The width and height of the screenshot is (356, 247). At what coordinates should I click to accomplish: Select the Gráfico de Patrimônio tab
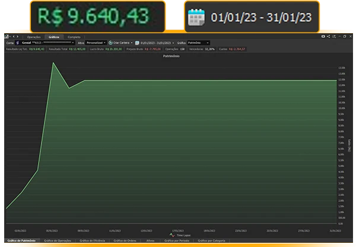pyautogui.click(x=21, y=240)
